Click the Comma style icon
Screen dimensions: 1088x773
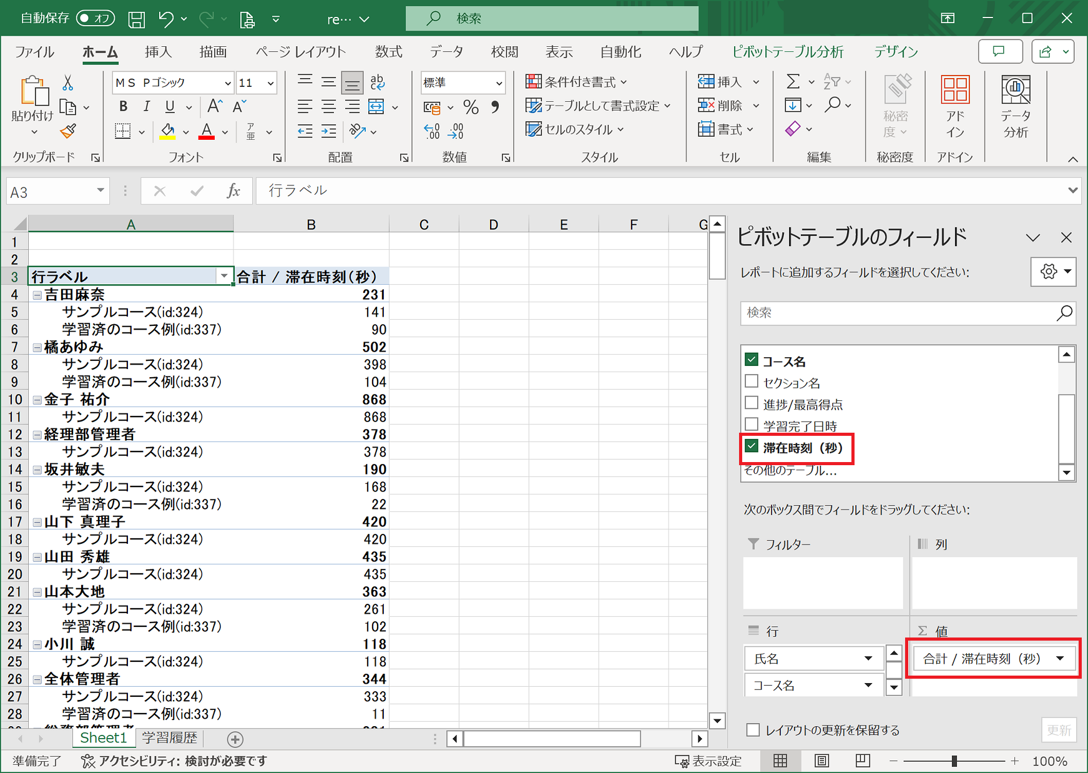[x=494, y=107]
